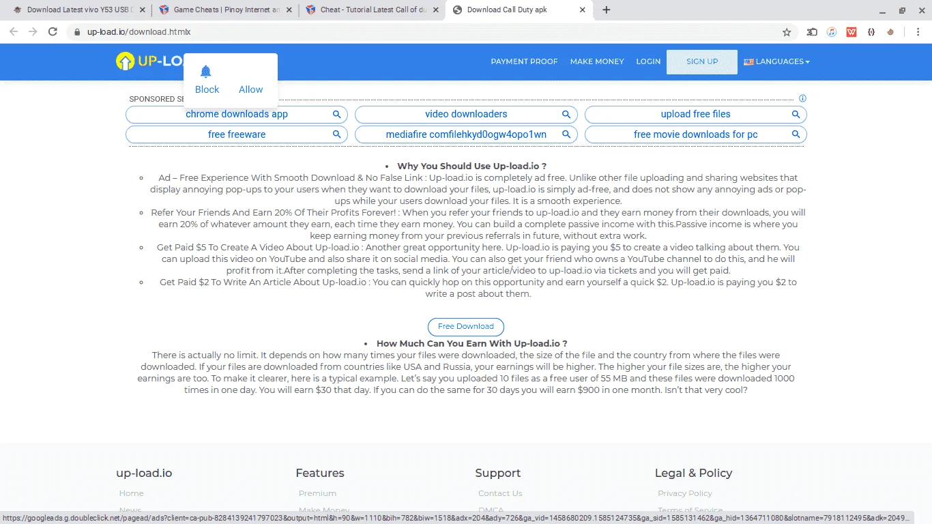The width and height of the screenshot is (932, 524).
Task: Click search icon beside upload free files
Action: click(796, 114)
